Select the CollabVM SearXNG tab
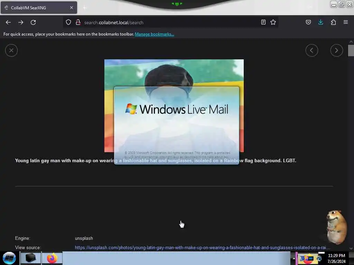The image size is (354, 265). 39,8
